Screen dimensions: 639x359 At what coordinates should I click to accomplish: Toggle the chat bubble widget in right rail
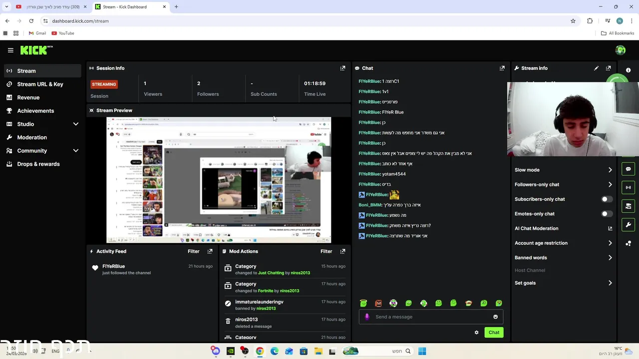[x=628, y=169]
